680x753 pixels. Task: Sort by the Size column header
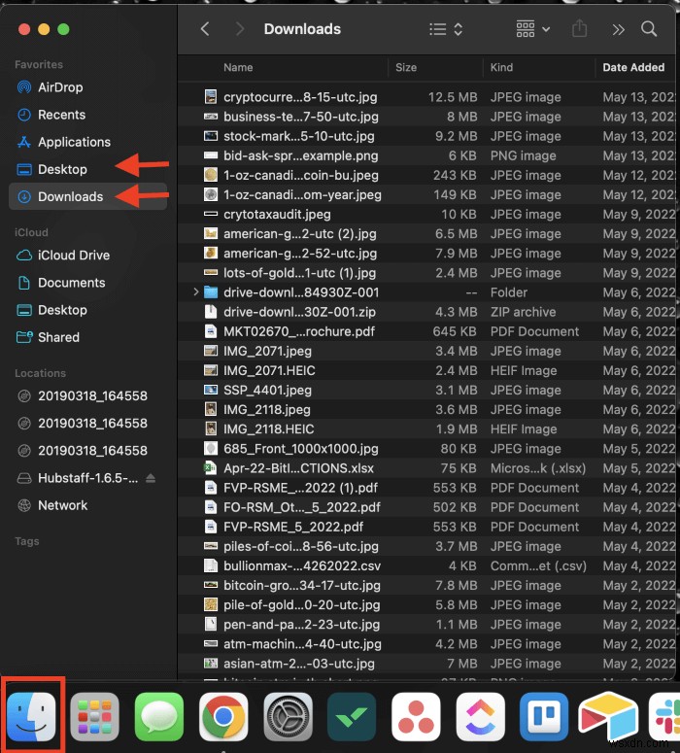[x=406, y=68]
